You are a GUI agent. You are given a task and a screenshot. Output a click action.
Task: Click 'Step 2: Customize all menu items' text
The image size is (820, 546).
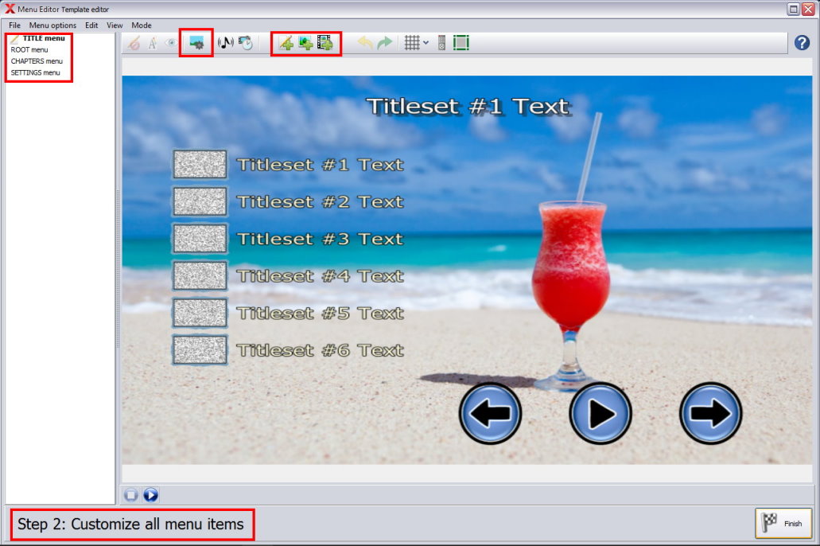130,524
